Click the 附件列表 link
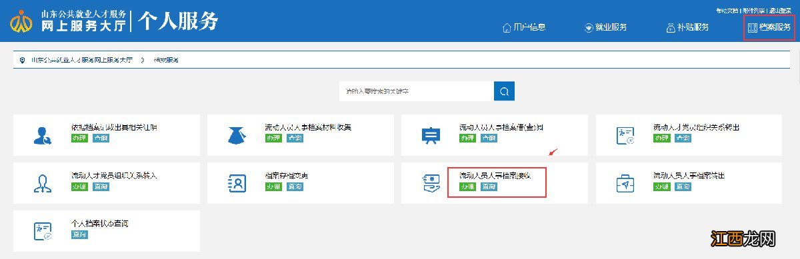This screenshot has width=800, height=259. pos(754,11)
